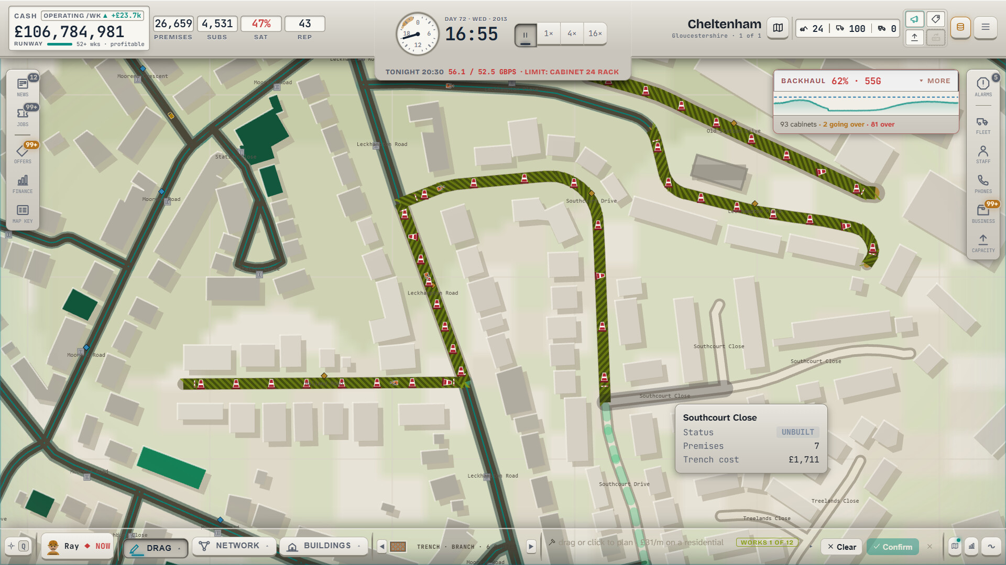Viewport: 1006px width, 565px height.
Task: Toggle the map overlay button in the bottom right
Action: (x=955, y=546)
